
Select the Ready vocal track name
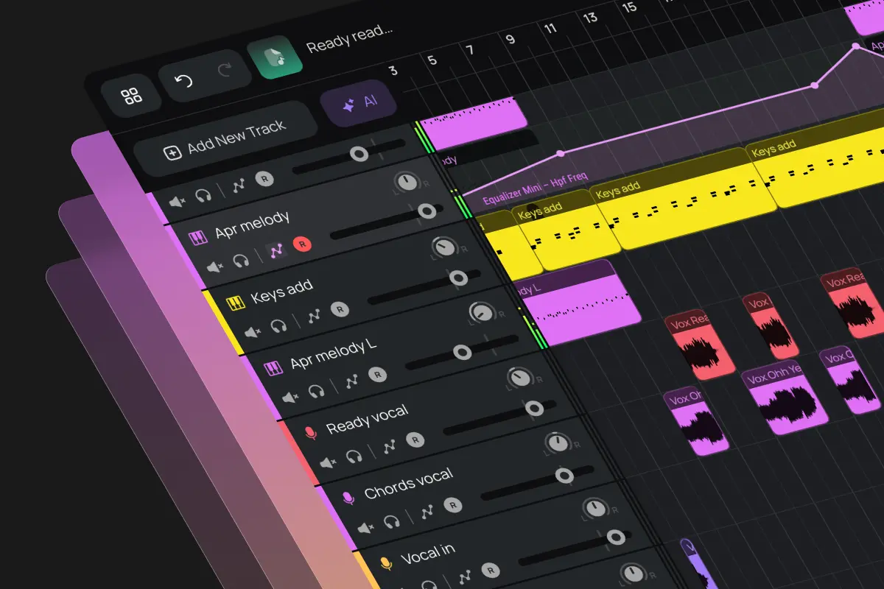coord(367,420)
